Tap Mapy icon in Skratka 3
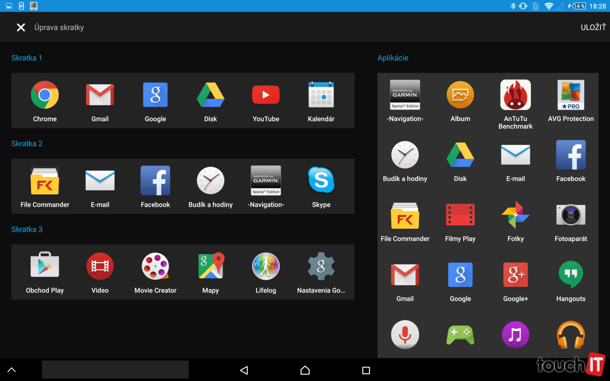Screen dimensions: 610x381 pyautogui.click(x=211, y=266)
